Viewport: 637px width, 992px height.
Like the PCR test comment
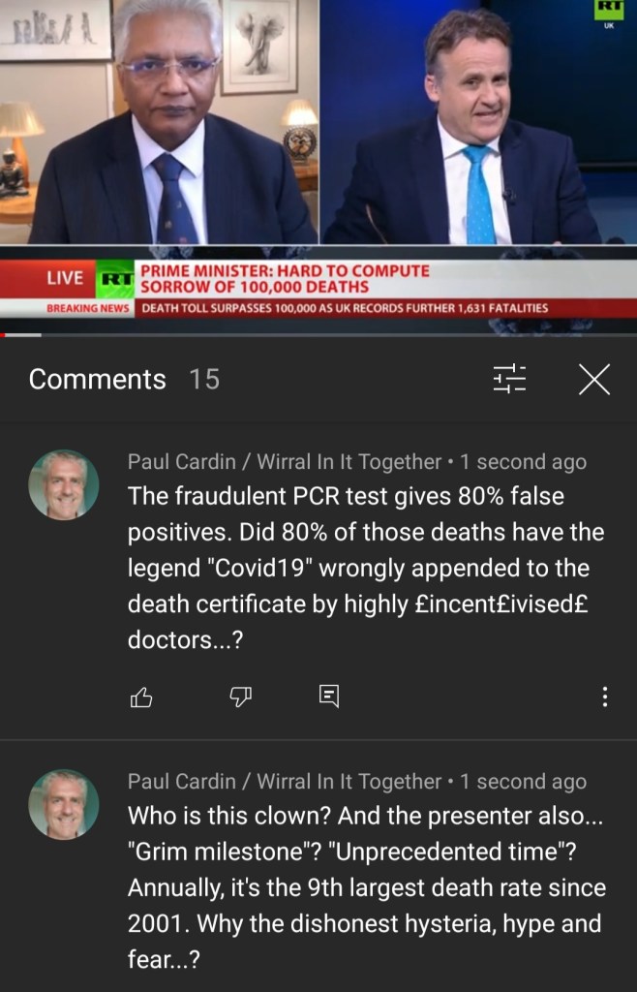coord(141,697)
